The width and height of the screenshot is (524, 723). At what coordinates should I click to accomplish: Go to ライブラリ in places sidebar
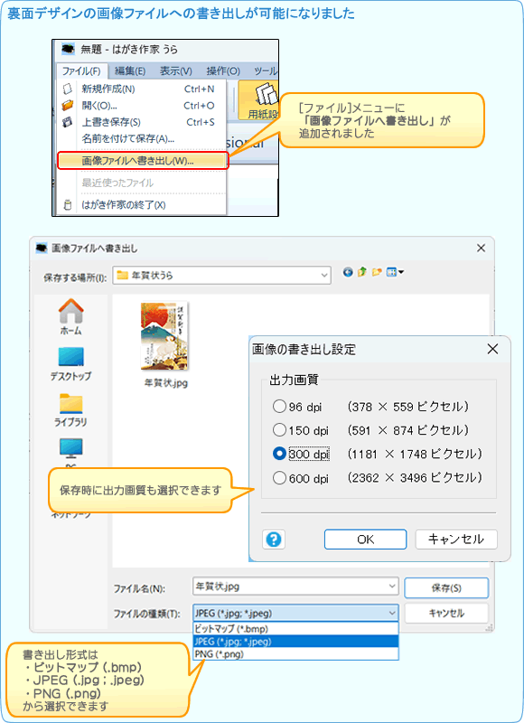pos(71,410)
